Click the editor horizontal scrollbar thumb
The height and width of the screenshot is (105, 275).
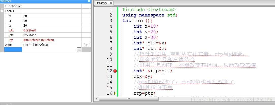(129, 99)
